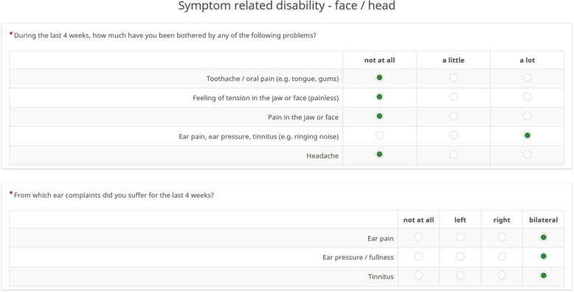
Task: Choose 'left' for Tinnitus
Action: click(460, 275)
